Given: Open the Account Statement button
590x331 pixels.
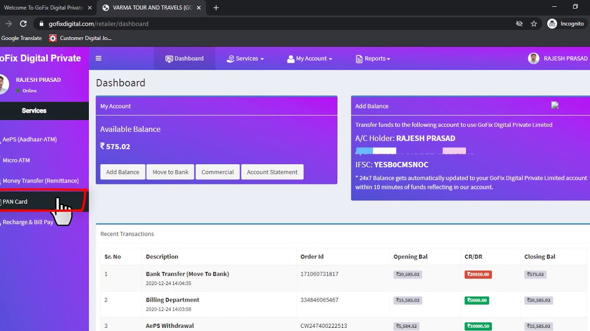Looking at the screenshot, I should 272,172.
